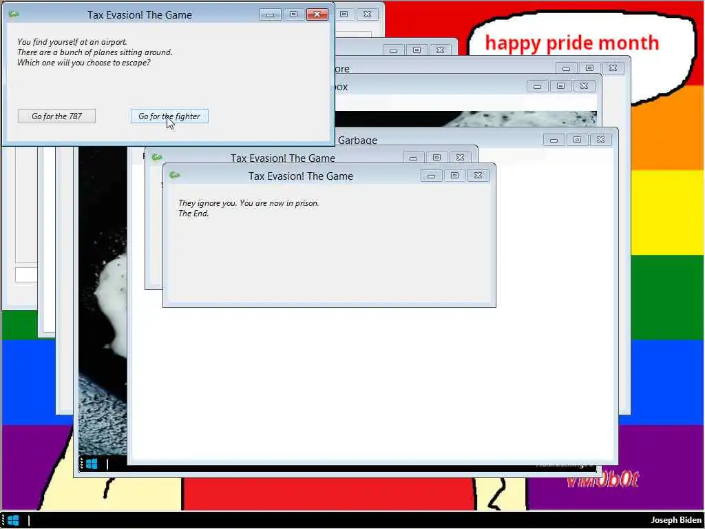Click the Start icon in the nested desktop window
Viewport: 705px width, 529px height.
point(92,464)
